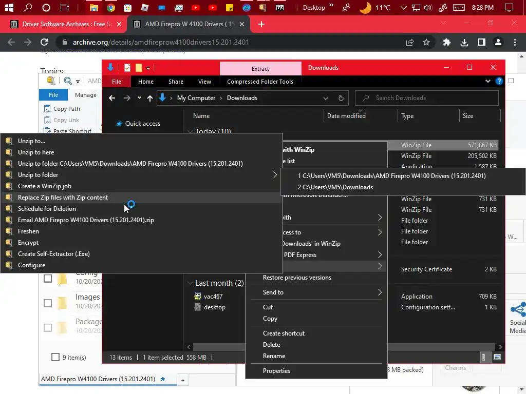The width and height of the screenshot is (526, 394).
Task: Open the Explorer File tab
Action: click(x=117, y=82)
